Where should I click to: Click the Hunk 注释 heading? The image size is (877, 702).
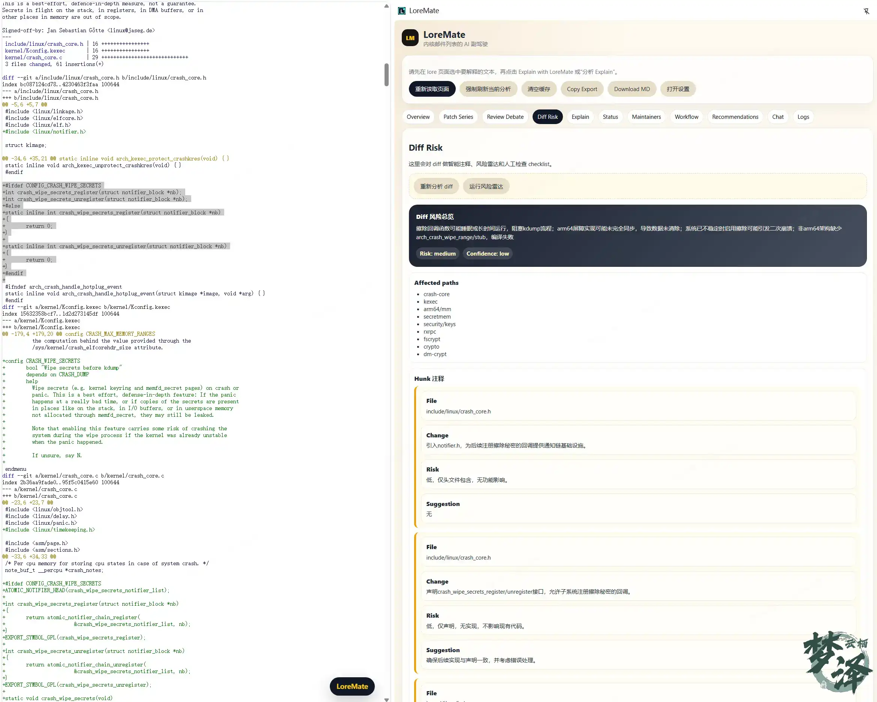[x=429, y=378]
